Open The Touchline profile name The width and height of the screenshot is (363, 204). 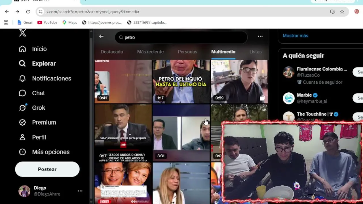click(x=315, y=114)
